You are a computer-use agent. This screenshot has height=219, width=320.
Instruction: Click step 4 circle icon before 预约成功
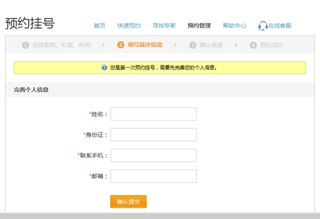point(253,45)
